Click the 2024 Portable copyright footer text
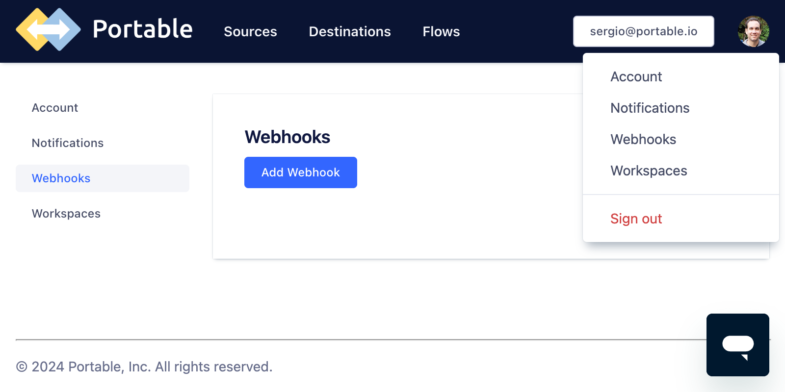Image resolution: width=785 pixels, height=392 pixels. (144, 367)
